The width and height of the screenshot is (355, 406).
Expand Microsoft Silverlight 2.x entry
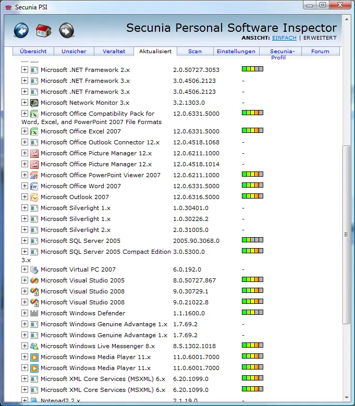[x=25, y=230]
